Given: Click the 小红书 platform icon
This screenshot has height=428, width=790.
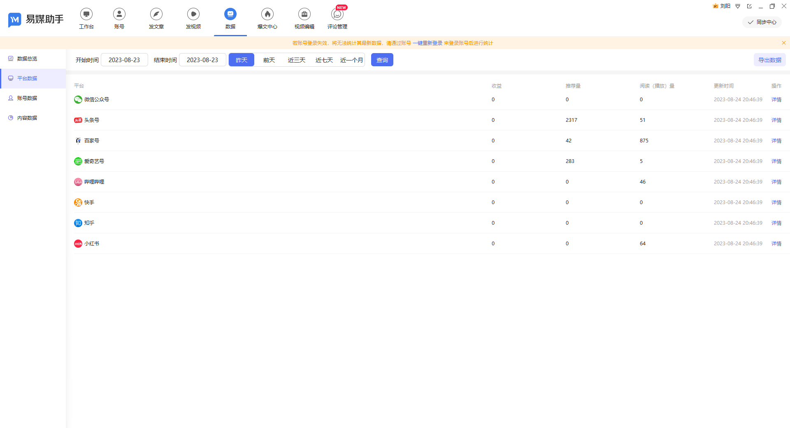Looking at the screenshot, I should tap(78, 243).
